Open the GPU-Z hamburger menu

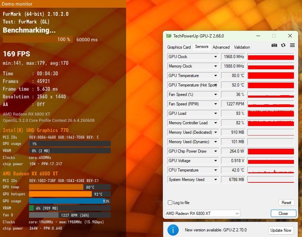[x=292, y=45]
